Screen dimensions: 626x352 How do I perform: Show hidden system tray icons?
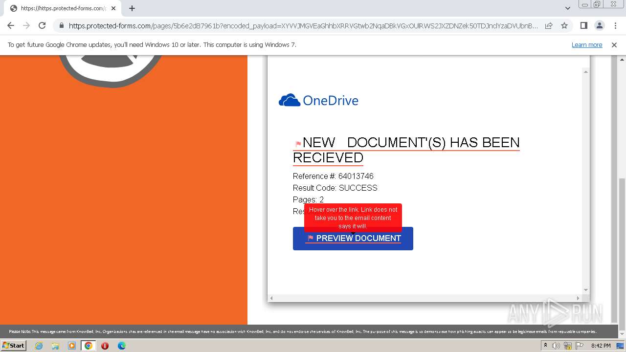point(545,346)
